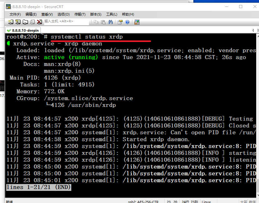Image resolution: width=259 pixels, height=203 pixels.
Task: Click the SecureFX icon in toolbar
Action: click(x=137, y=22)
